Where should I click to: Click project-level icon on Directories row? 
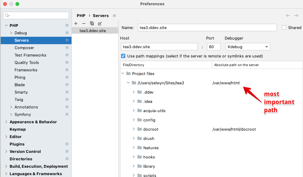point(67,159)
